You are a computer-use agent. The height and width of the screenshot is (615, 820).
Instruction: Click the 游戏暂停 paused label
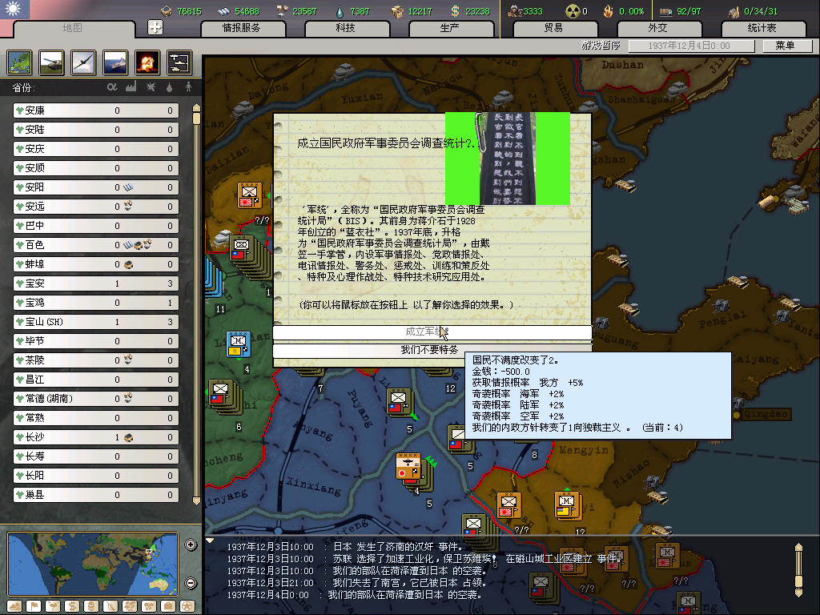pyautogui.click(x=601, y=46)
